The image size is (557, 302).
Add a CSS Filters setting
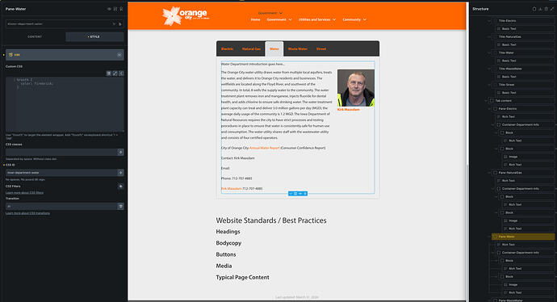(121, 187)
